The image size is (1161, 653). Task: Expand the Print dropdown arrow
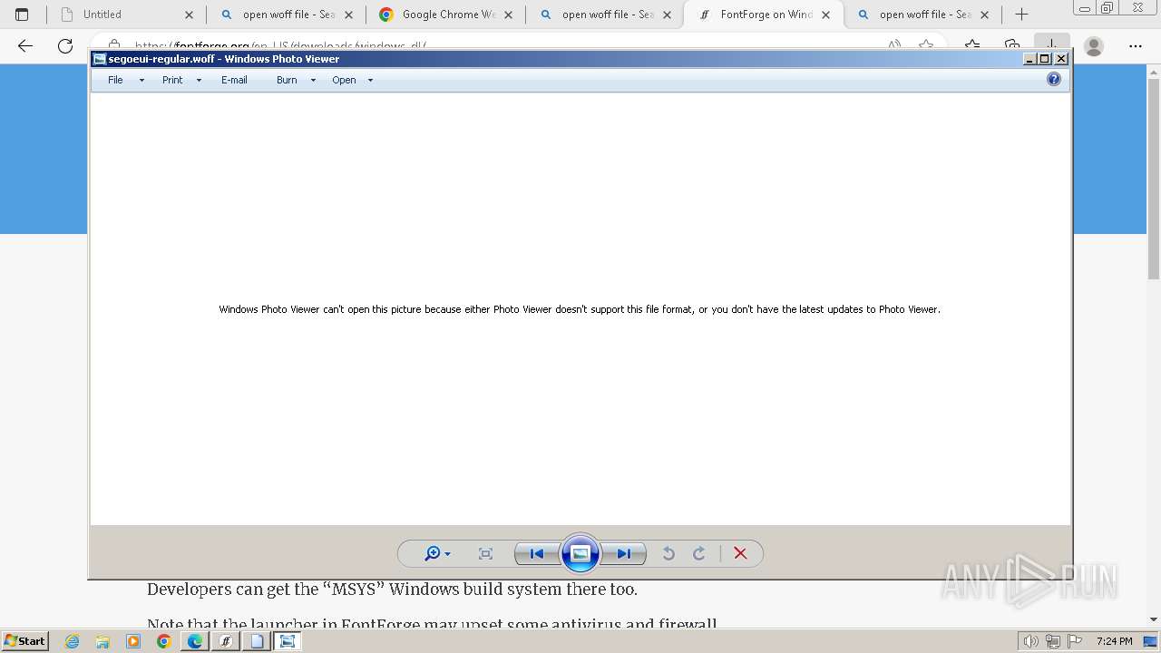click(199, 81)
